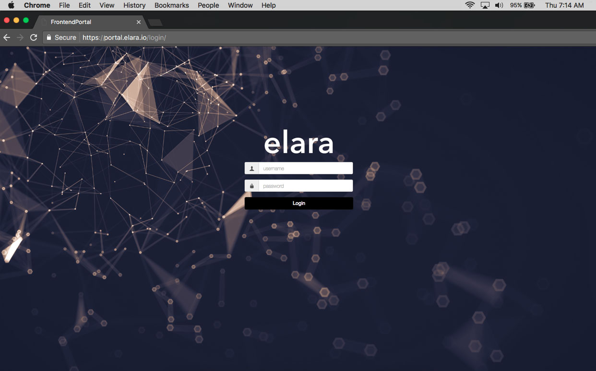Click the page favicon on the FrontendPortal tab
Screen dimensions: 596x371
click(x=44, y=22)
